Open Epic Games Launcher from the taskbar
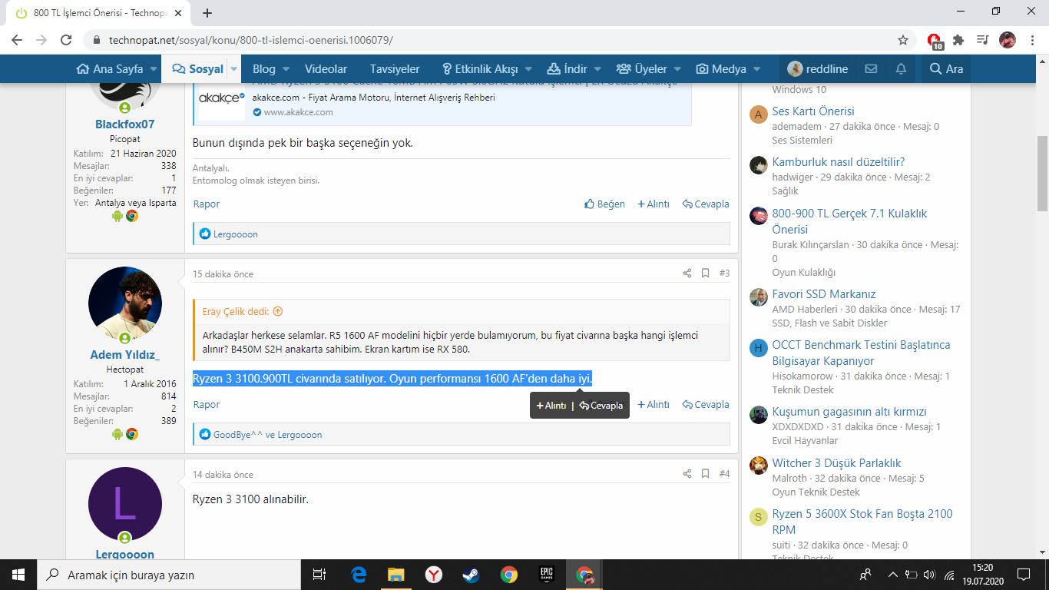Viewport: 1049px width, 590px height. [x=546, y=575]
